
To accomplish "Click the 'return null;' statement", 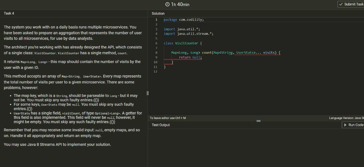I will [x=190, y=57].
